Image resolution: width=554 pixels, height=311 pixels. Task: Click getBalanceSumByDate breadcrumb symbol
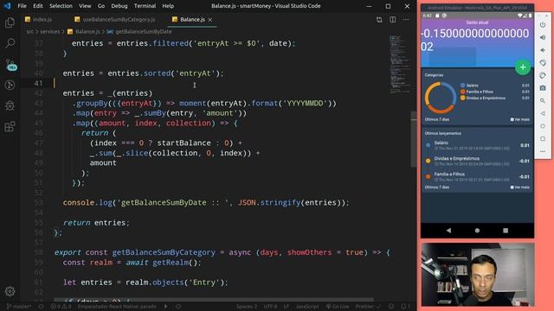(144, 32)
